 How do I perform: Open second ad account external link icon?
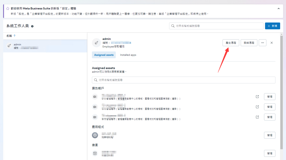(257, 107)
